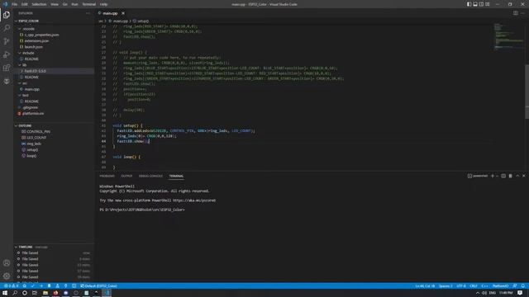
Task: Collapse the TIMELINE section
Action: tap(54, 247)
